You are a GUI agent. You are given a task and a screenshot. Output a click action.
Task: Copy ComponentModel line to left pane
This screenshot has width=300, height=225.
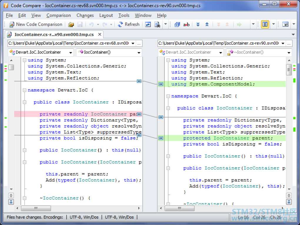161,84
